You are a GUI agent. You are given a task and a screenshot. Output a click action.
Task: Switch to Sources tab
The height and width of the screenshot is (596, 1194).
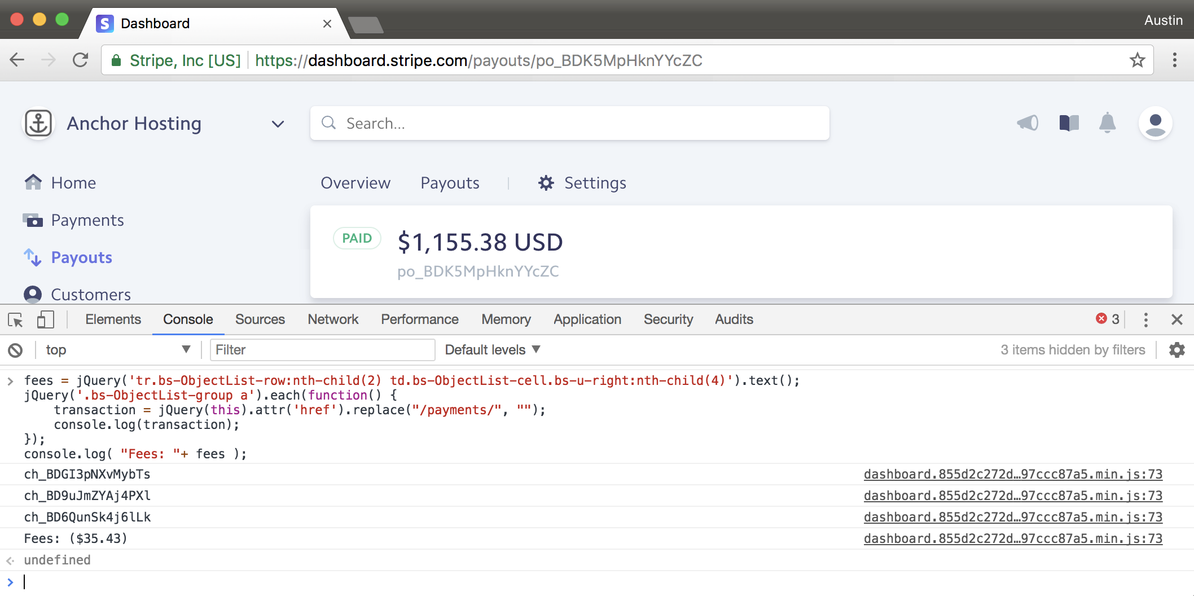(260, 319)
